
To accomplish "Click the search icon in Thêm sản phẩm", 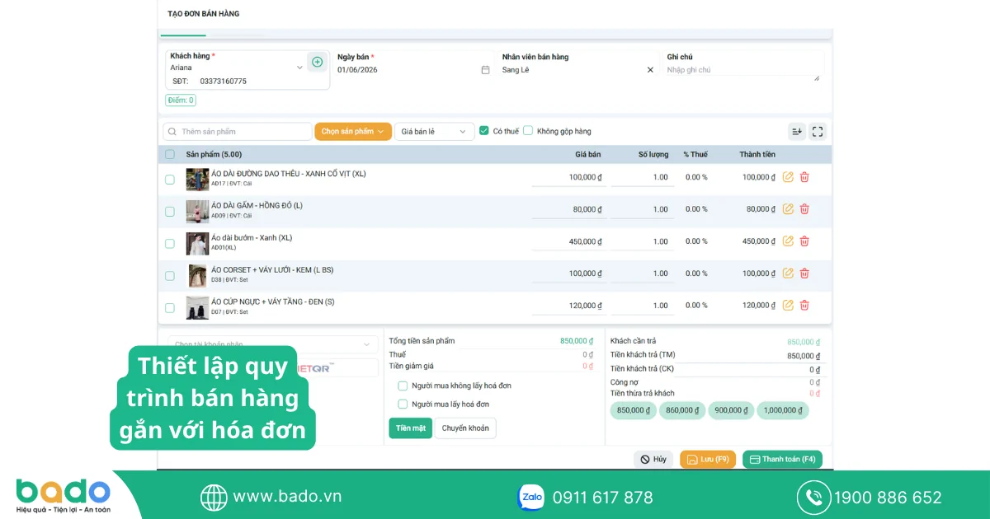I will 172,132.
